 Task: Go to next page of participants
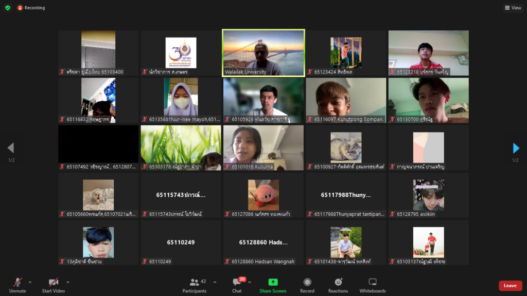pyautogui.click(x=516, y=149)
